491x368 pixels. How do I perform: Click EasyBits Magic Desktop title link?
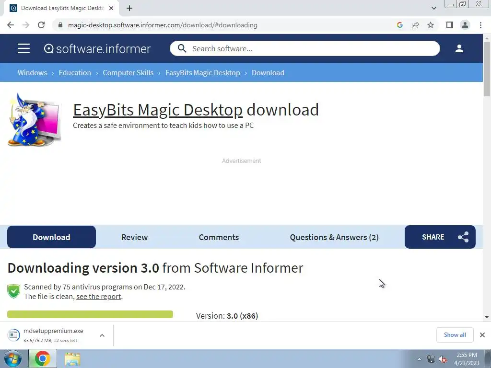158,110
